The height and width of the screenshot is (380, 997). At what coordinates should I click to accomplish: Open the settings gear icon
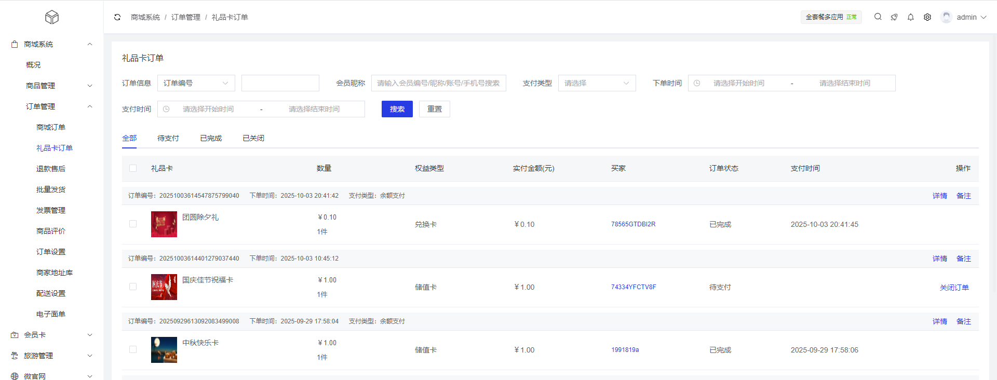tap(927, 17)
